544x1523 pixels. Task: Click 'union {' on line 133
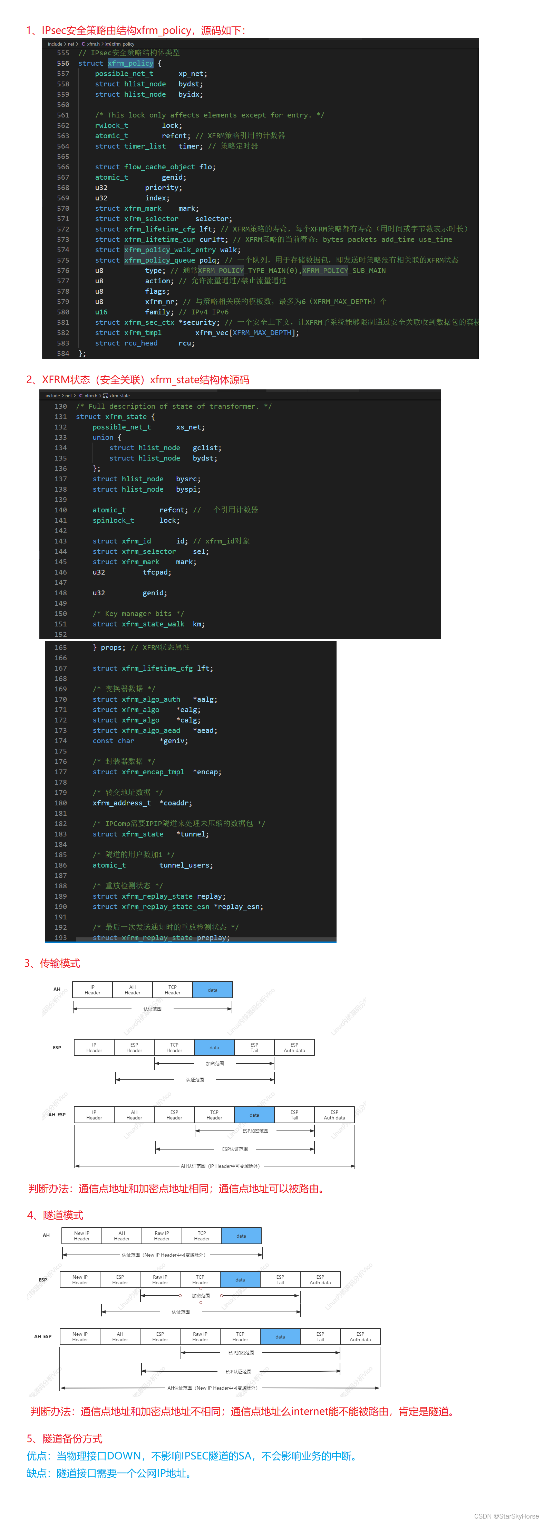click(107, 437)
